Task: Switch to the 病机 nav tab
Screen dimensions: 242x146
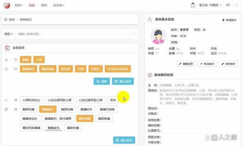Action: tap(44, 5)
